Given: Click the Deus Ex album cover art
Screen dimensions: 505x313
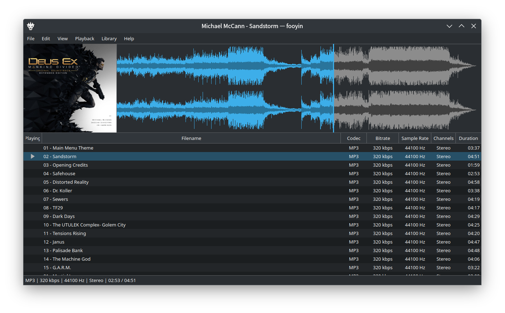Looking at the screenshot, I should pos(70,88).
